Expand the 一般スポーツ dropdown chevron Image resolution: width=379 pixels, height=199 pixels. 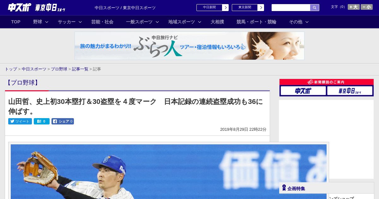tap(157, 22)
